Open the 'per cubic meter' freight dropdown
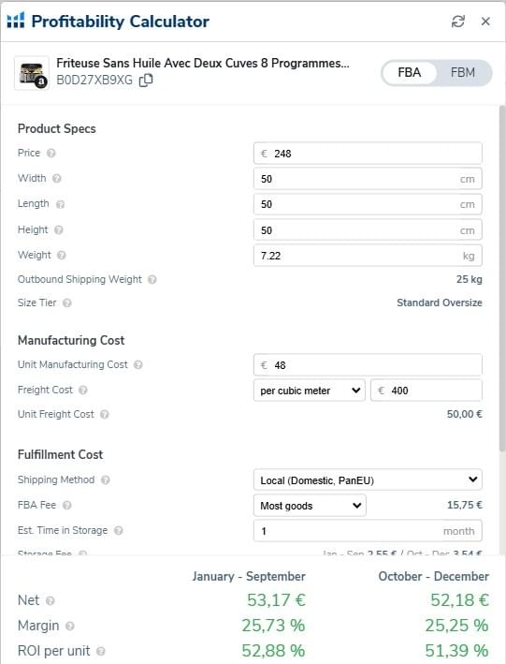Viewport: 506px width, 664px height. pyautogui.click(x=310, y=391)
